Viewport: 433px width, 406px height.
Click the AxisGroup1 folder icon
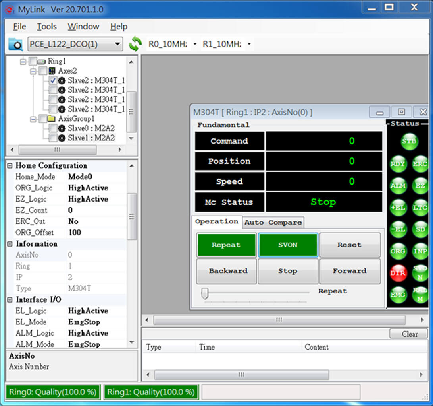51,119
